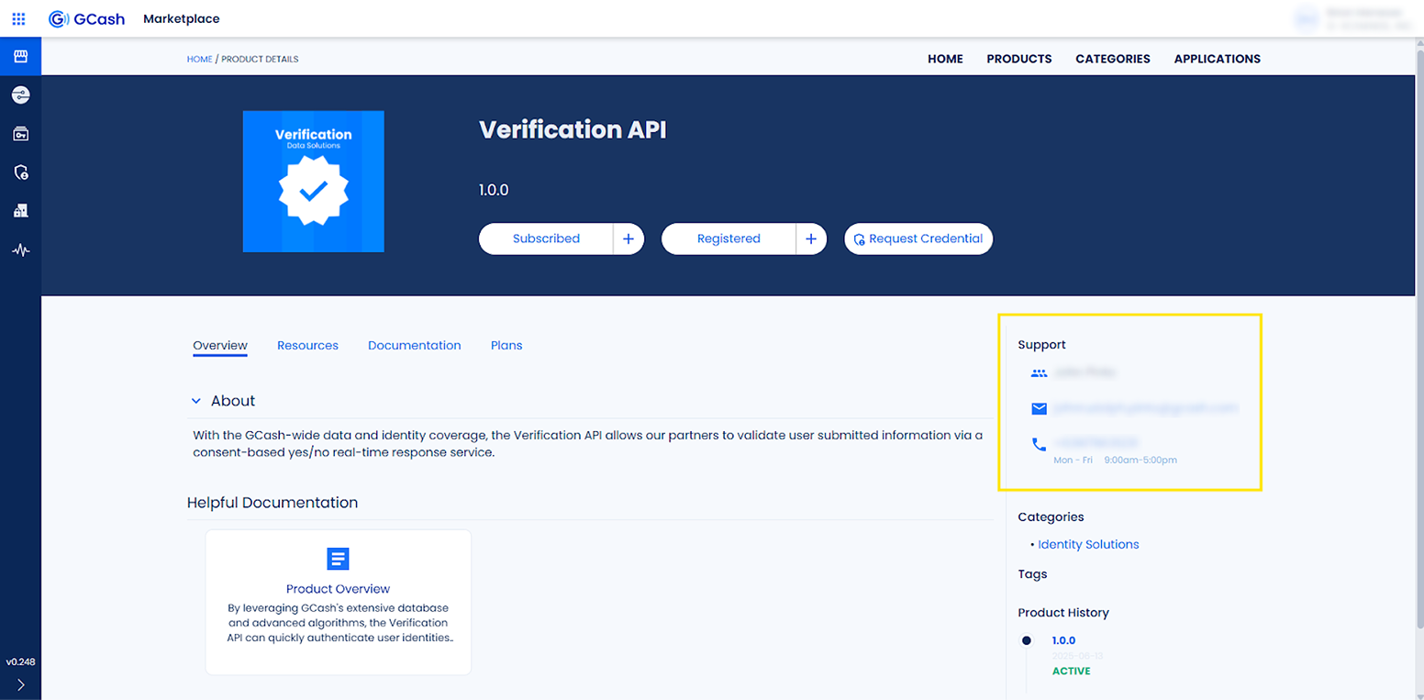Open the Identity Solutions category link
The image size is (1424, 700).
pyautogui.click(x=1088, y=544)
